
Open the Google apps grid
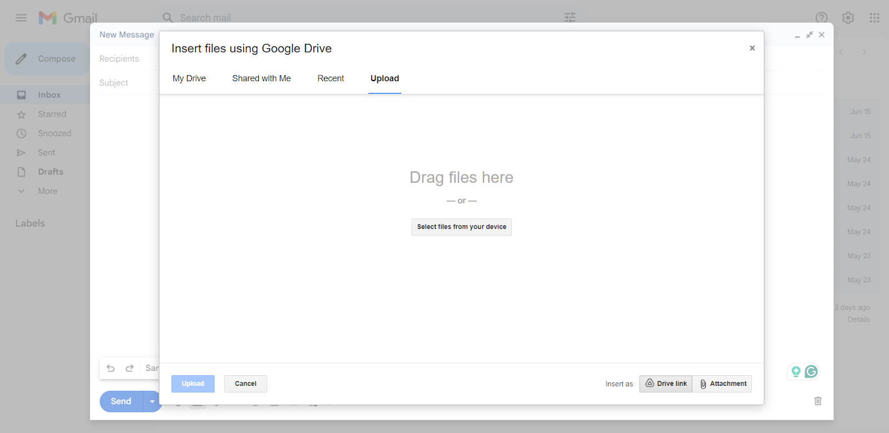coord(874,18)
